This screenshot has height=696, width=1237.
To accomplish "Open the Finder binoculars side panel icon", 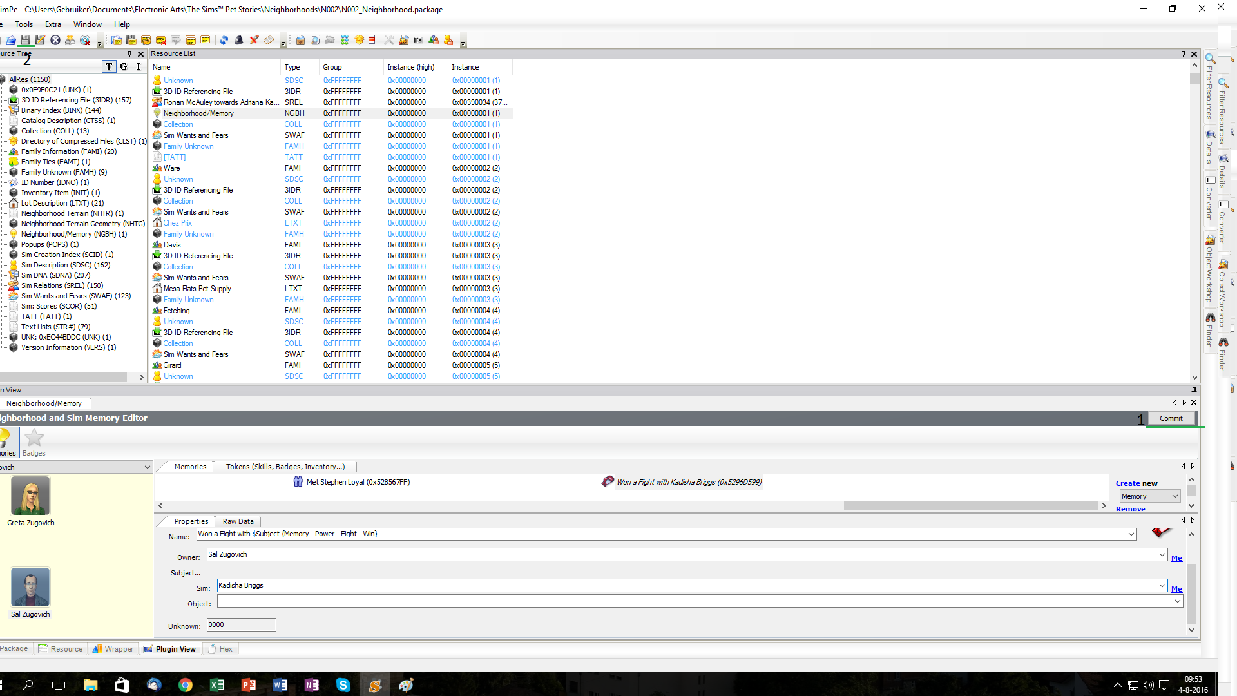I will click(x=1210, y=318).
